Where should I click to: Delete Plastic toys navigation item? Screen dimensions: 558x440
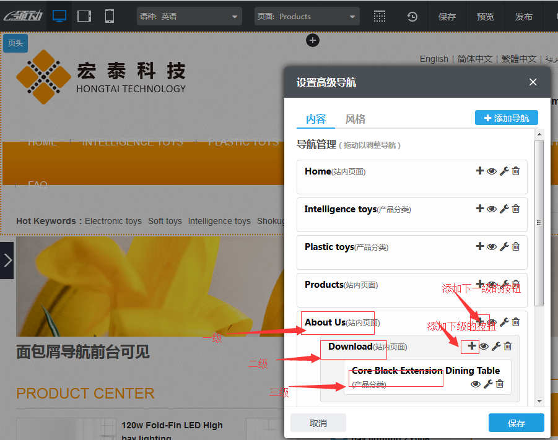(515, 246)
